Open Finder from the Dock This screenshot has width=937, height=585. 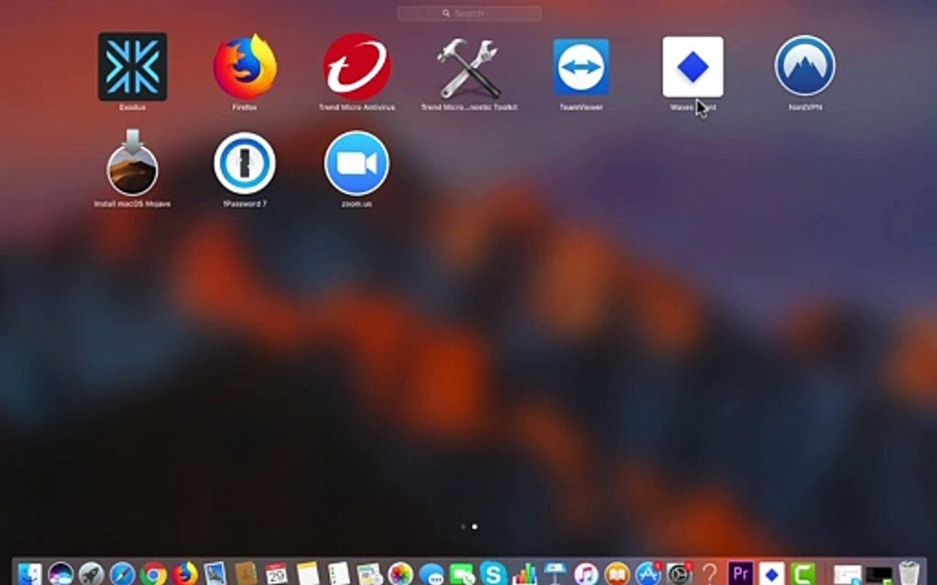(x=29, y=574)
